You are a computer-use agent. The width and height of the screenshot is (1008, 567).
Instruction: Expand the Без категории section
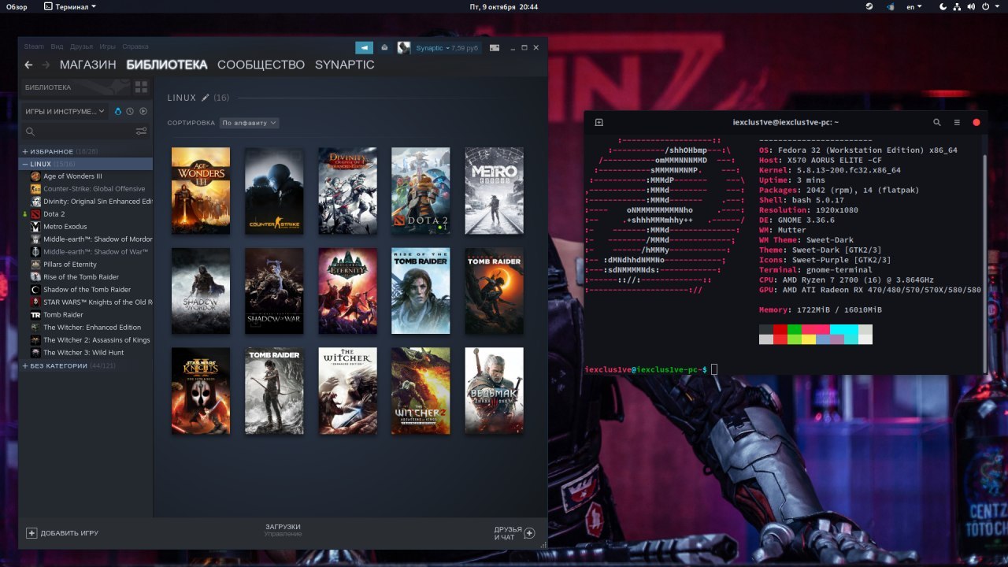click(x=25, y=365)
